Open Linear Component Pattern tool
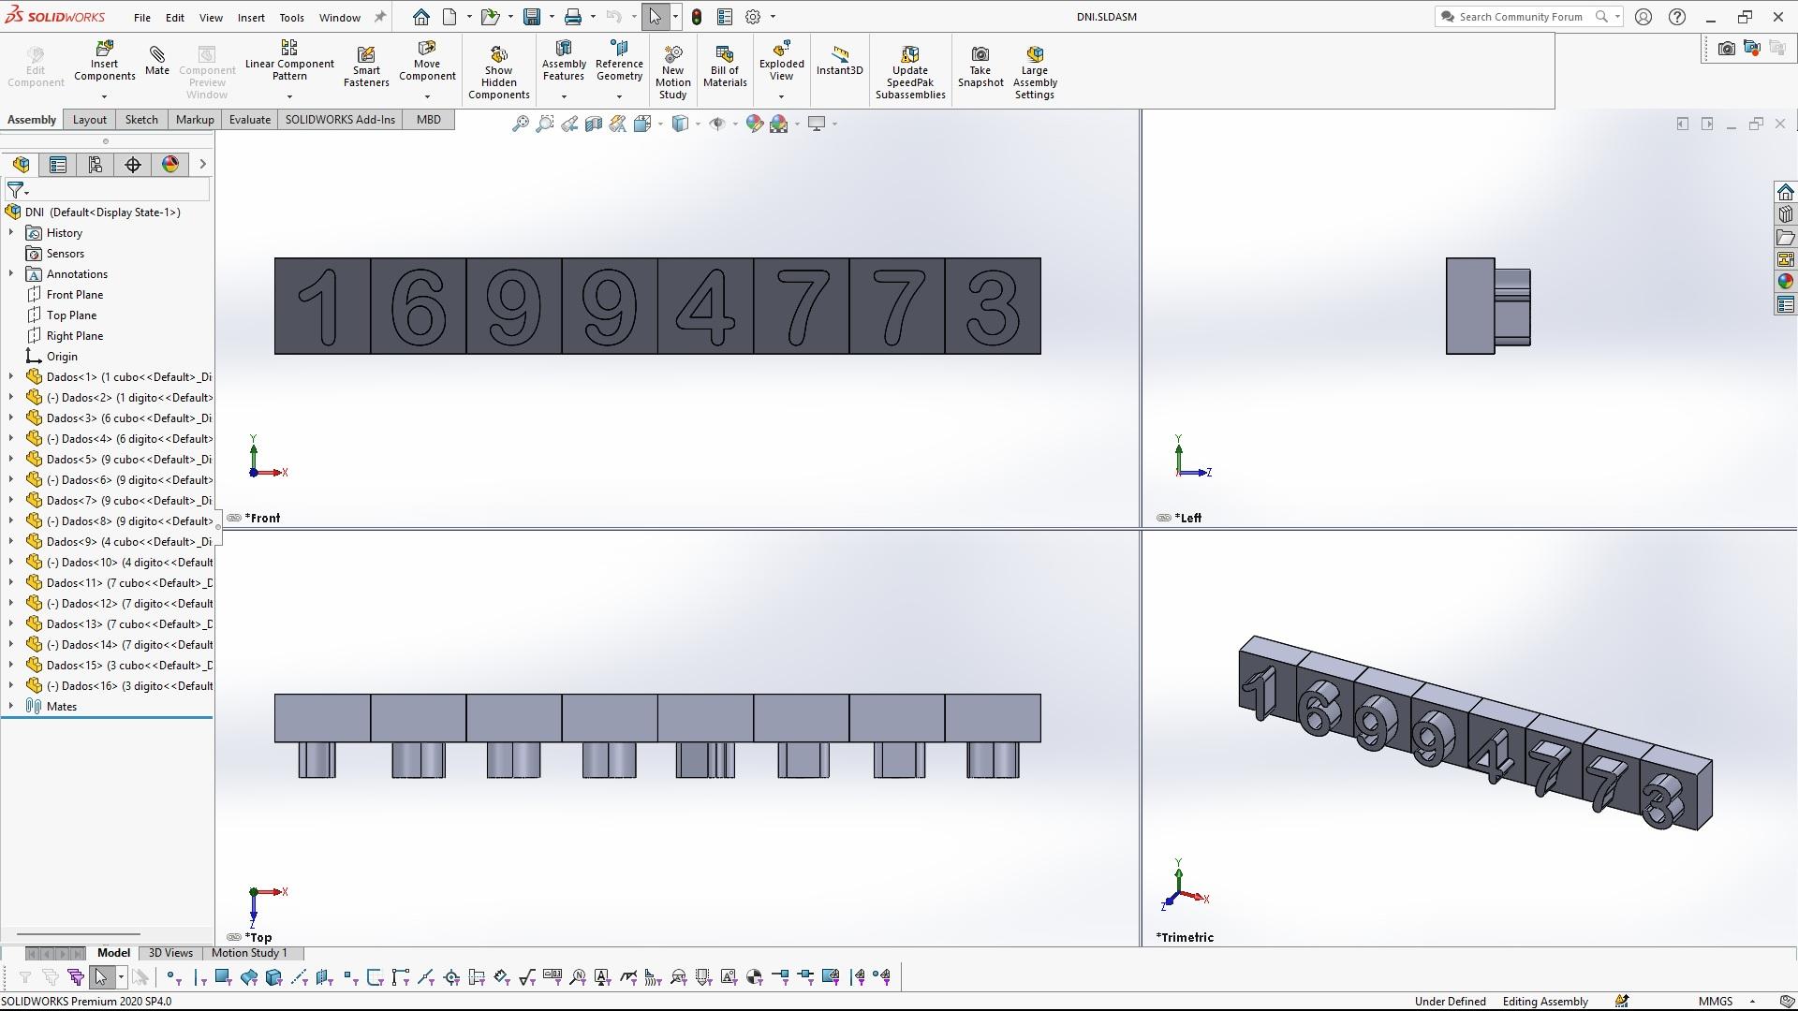Screen dimensions: 1798x1011 [289, 62]
